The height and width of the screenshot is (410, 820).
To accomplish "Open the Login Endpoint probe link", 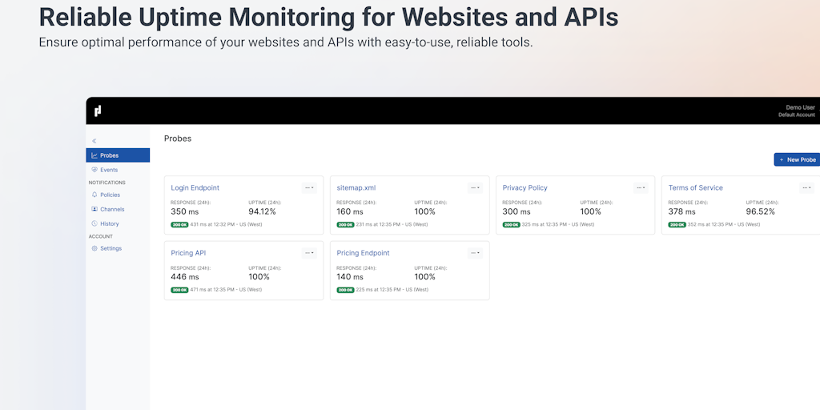I will point(195,187).
